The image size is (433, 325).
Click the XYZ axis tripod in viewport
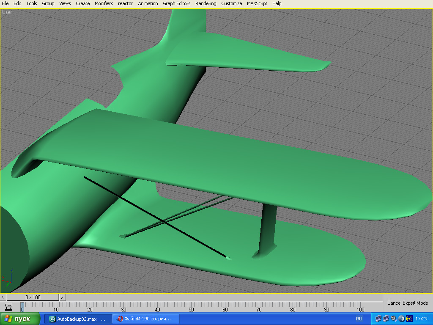point(8,278)
